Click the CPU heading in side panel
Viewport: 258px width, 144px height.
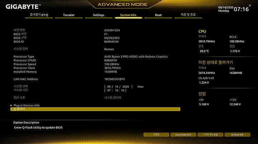pos(202,31)
